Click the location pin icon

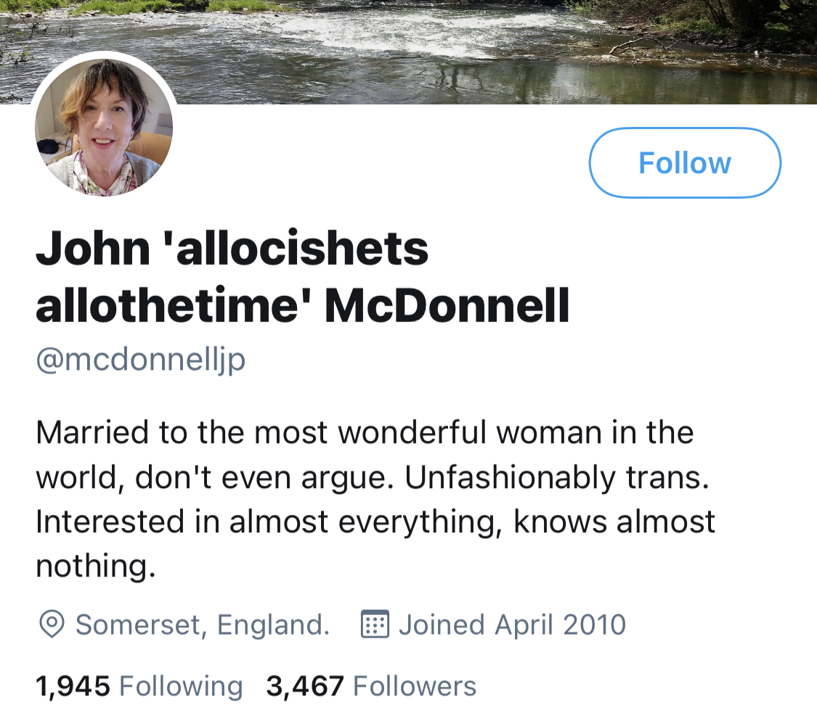[x=51, y=624]
